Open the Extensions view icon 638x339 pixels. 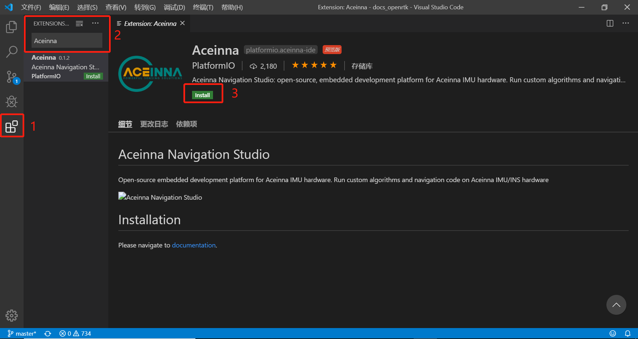pos(12,126)
